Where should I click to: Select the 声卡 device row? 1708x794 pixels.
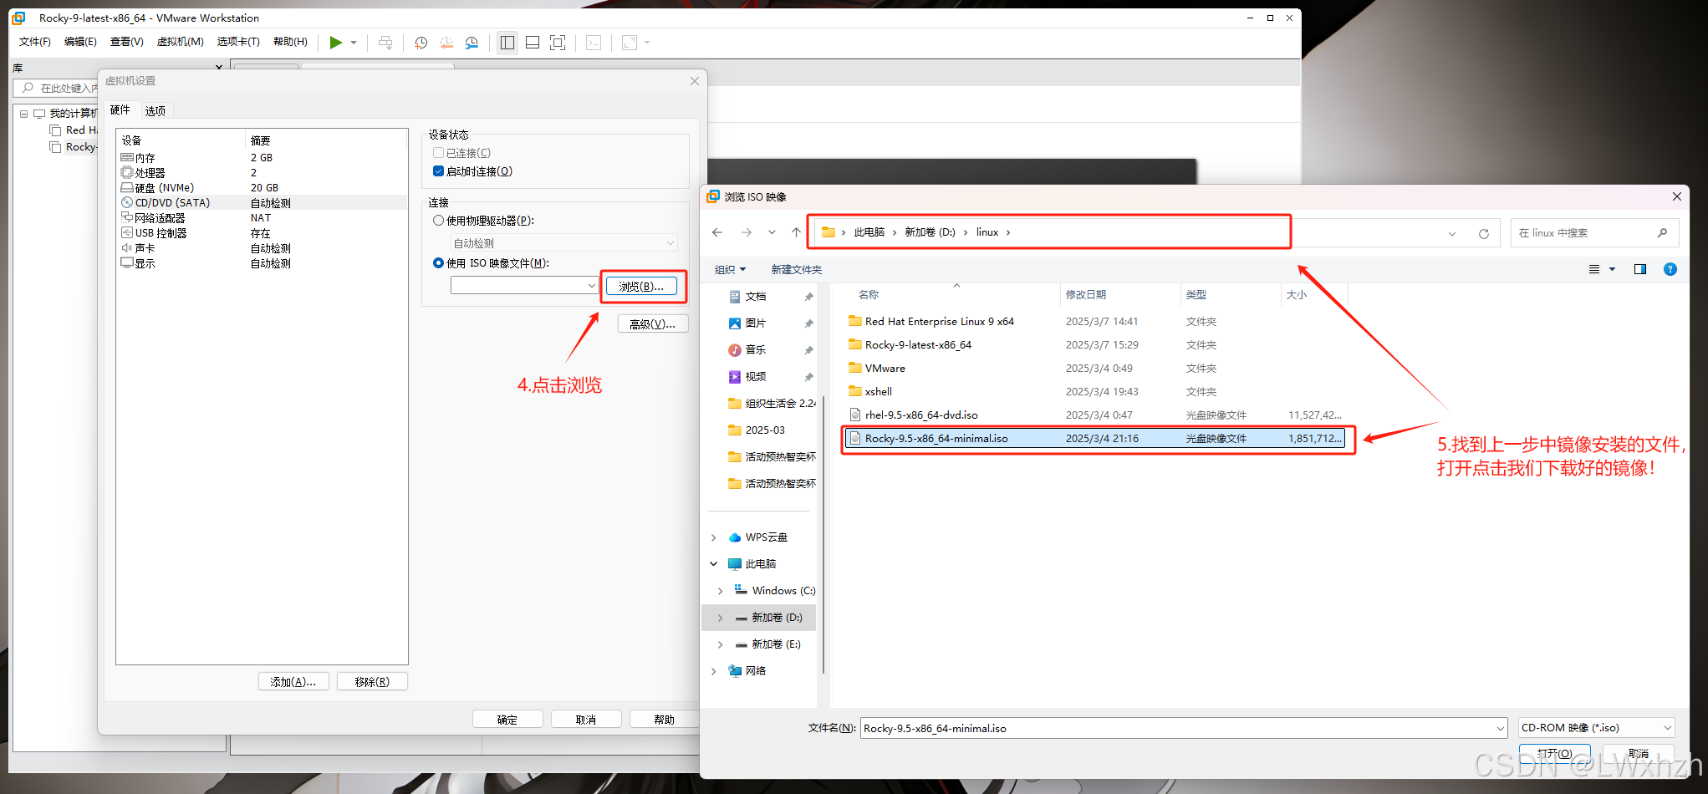click(262, 248)
